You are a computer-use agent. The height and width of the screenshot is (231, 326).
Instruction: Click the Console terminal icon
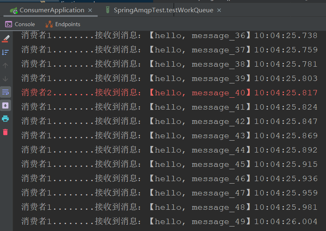(x=9, y=24)
